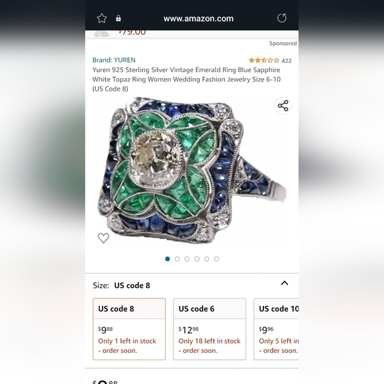Image resolution: width=384 pixels, height=384 pixels.
Task: Jump to second image carousel dot
Action: [x=177, y=259]
